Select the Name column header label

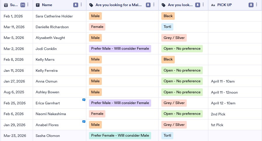47,5
